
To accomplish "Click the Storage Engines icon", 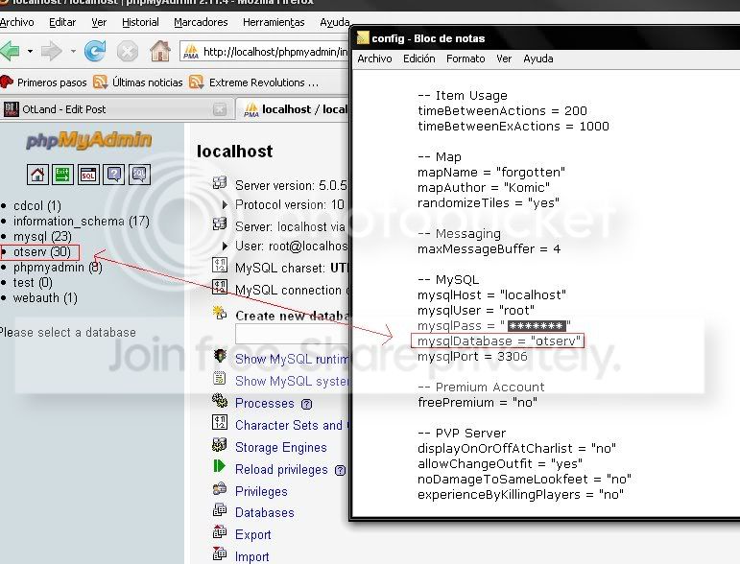I will (220, 444).
